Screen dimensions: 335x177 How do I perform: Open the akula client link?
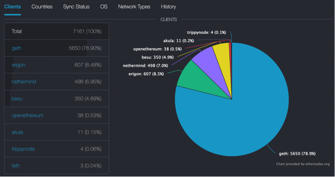coord(17,132)
